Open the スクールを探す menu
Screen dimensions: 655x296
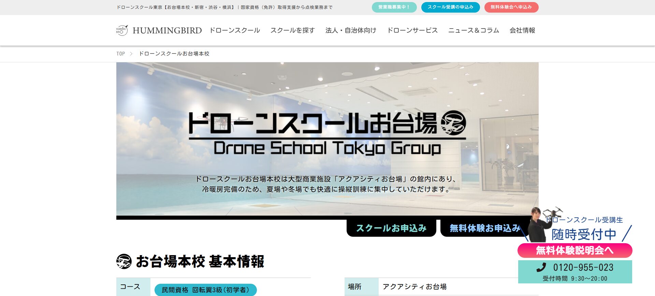[292, 30]
